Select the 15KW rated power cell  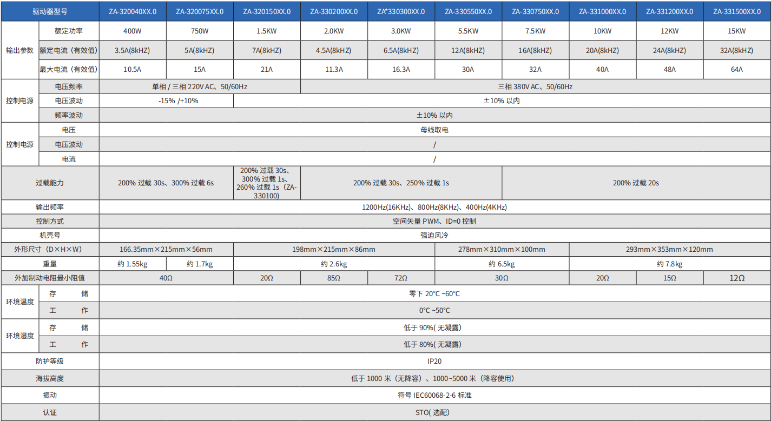(x=737, y=31)
